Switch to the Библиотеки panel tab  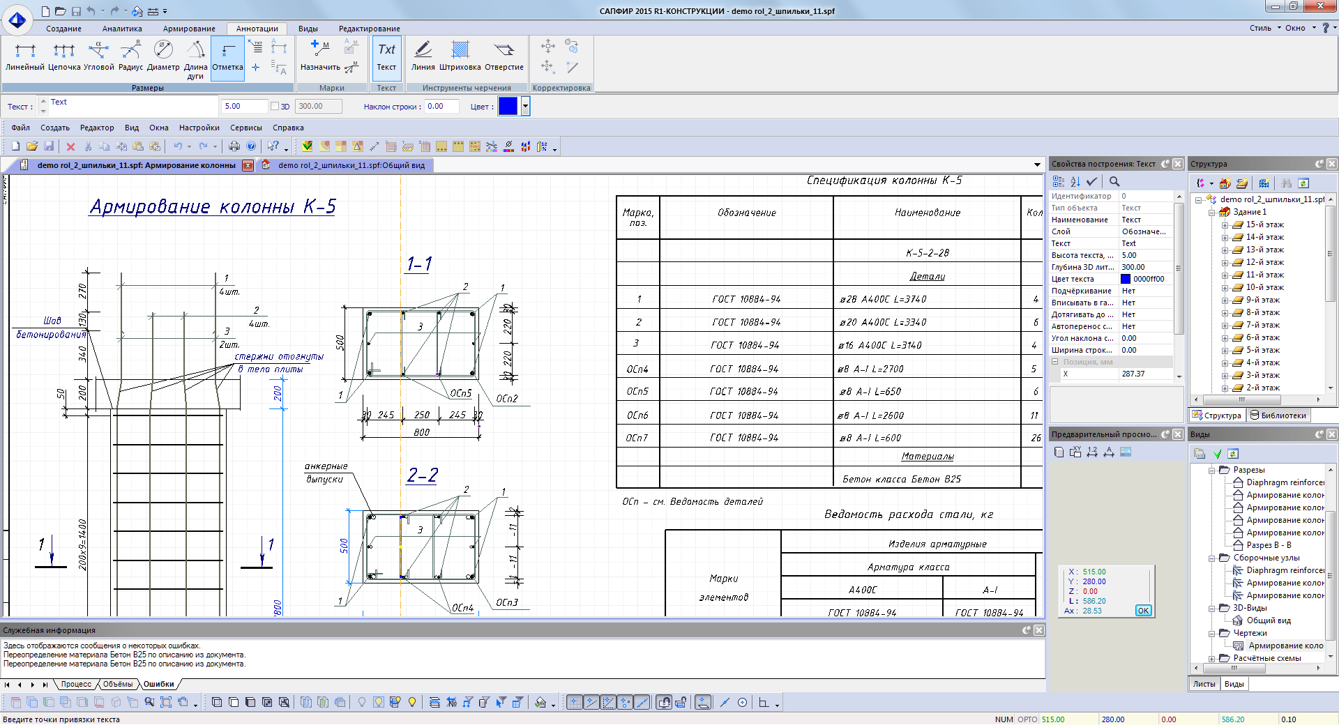click(1278, 415)
